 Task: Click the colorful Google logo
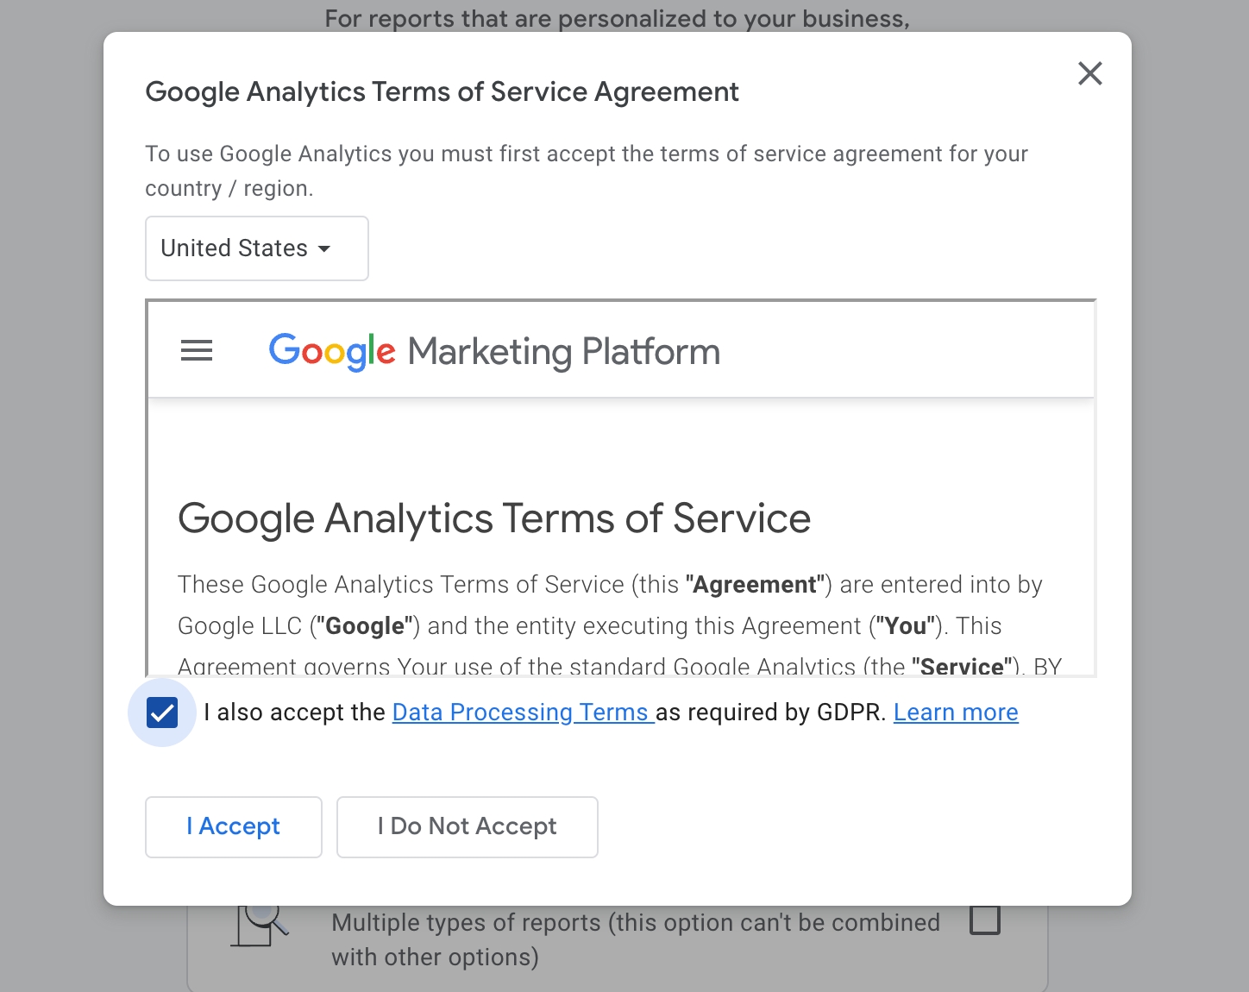tap(332, 351)
